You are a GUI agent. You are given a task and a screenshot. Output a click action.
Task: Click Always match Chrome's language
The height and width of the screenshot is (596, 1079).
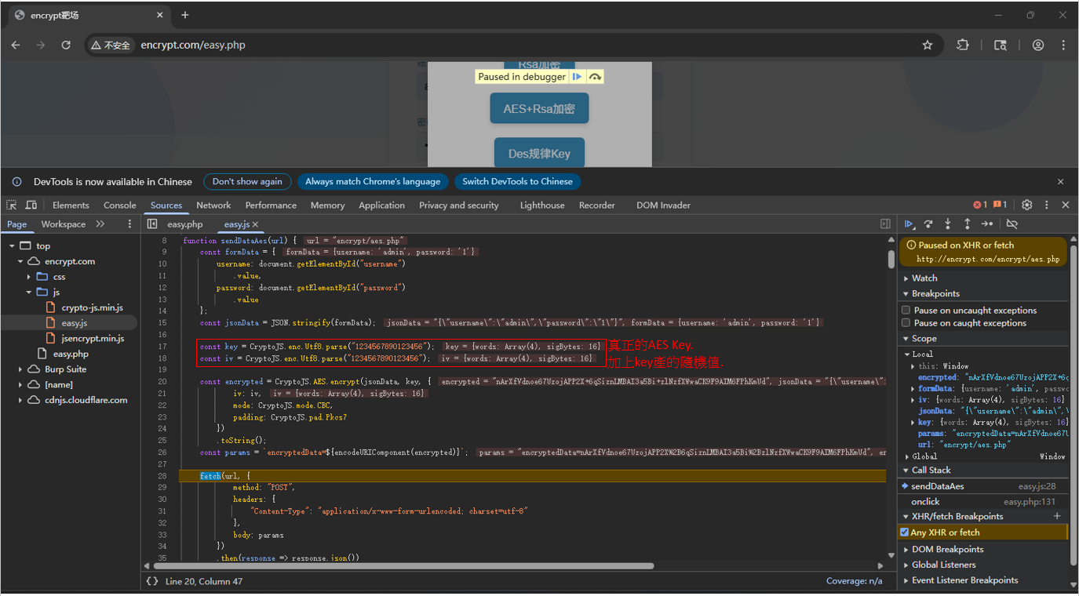click(373, 181)
